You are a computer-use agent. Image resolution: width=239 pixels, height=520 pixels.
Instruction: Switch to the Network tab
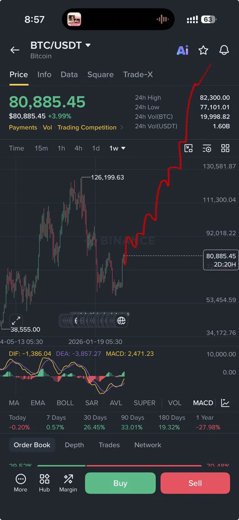(148, 445)
